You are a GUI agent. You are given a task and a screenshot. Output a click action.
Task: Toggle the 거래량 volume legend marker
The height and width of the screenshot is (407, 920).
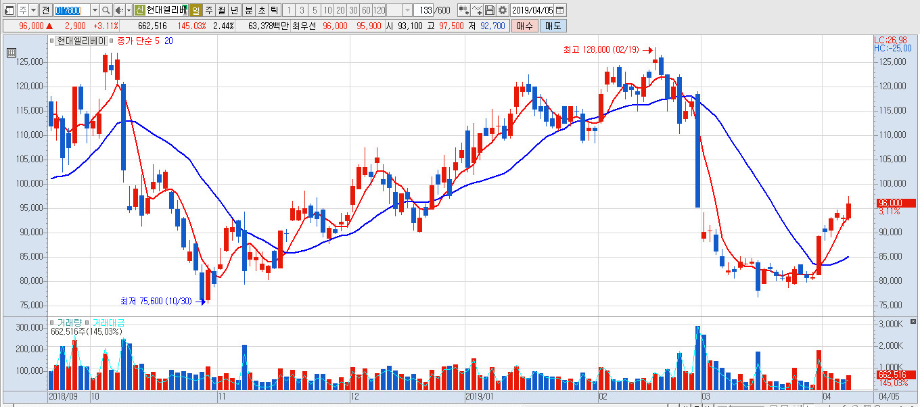[51, 322]
